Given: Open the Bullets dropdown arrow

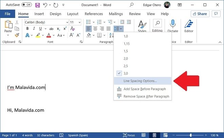Looking at the screenshot, I should 94,22.
